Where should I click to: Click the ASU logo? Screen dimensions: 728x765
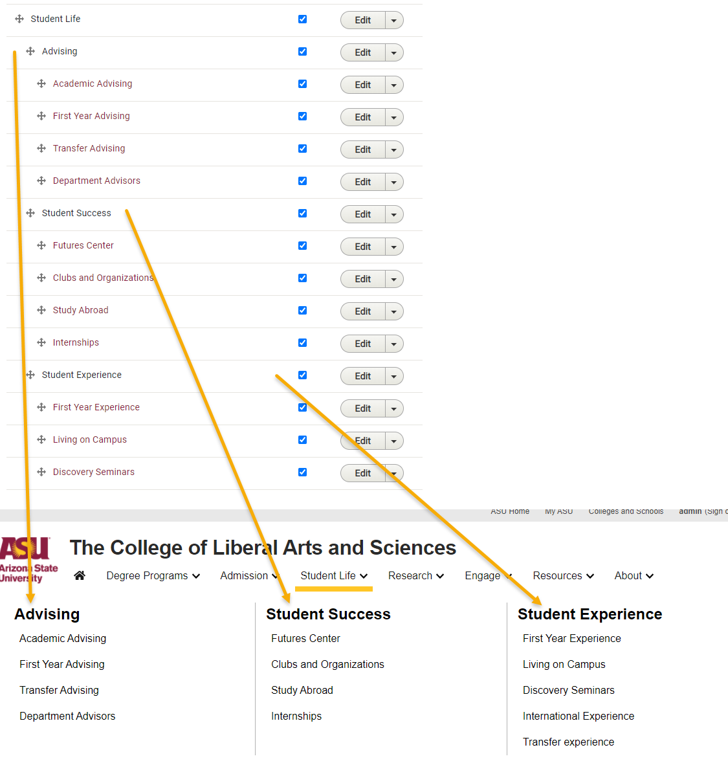28,560
